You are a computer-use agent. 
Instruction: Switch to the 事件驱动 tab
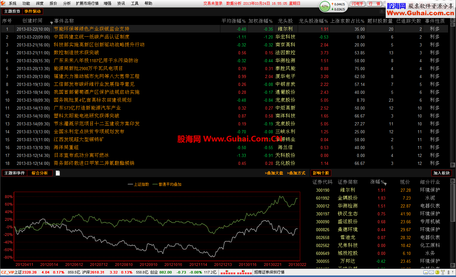[32, 11]
